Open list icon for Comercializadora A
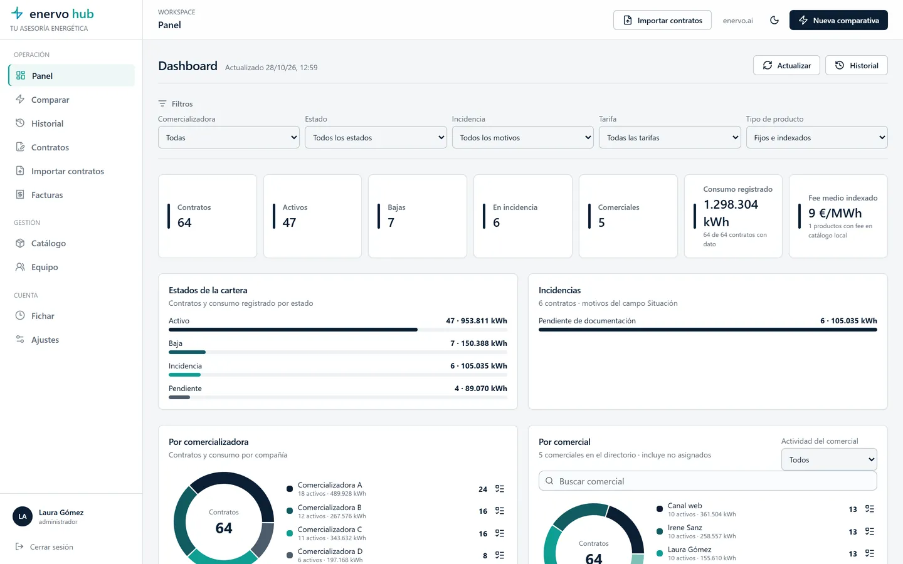 click(500, 489)
